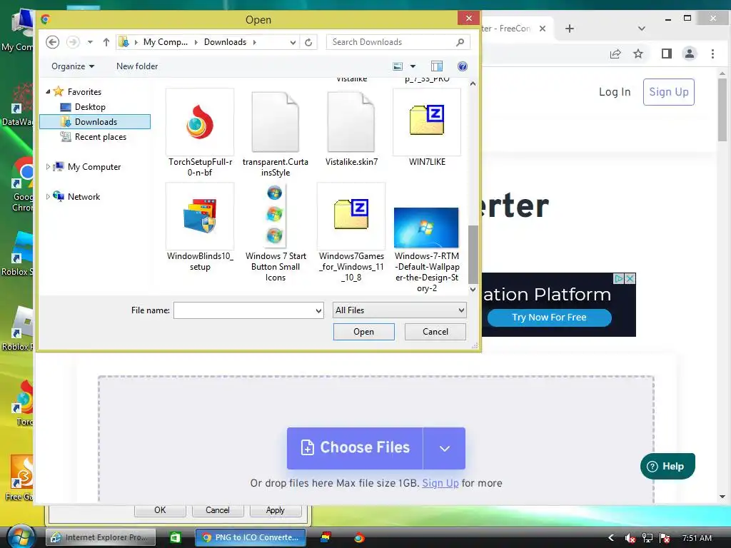Cancel the Open file dialog

pos(435,332)
